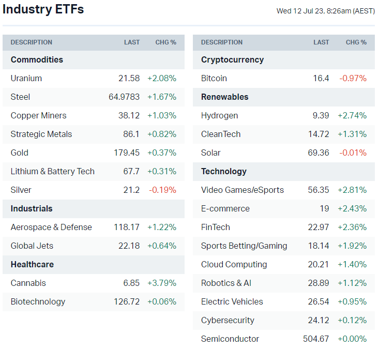Click the Lithium & Battery Tech row
379x349 pixels.
pos(53,172)
